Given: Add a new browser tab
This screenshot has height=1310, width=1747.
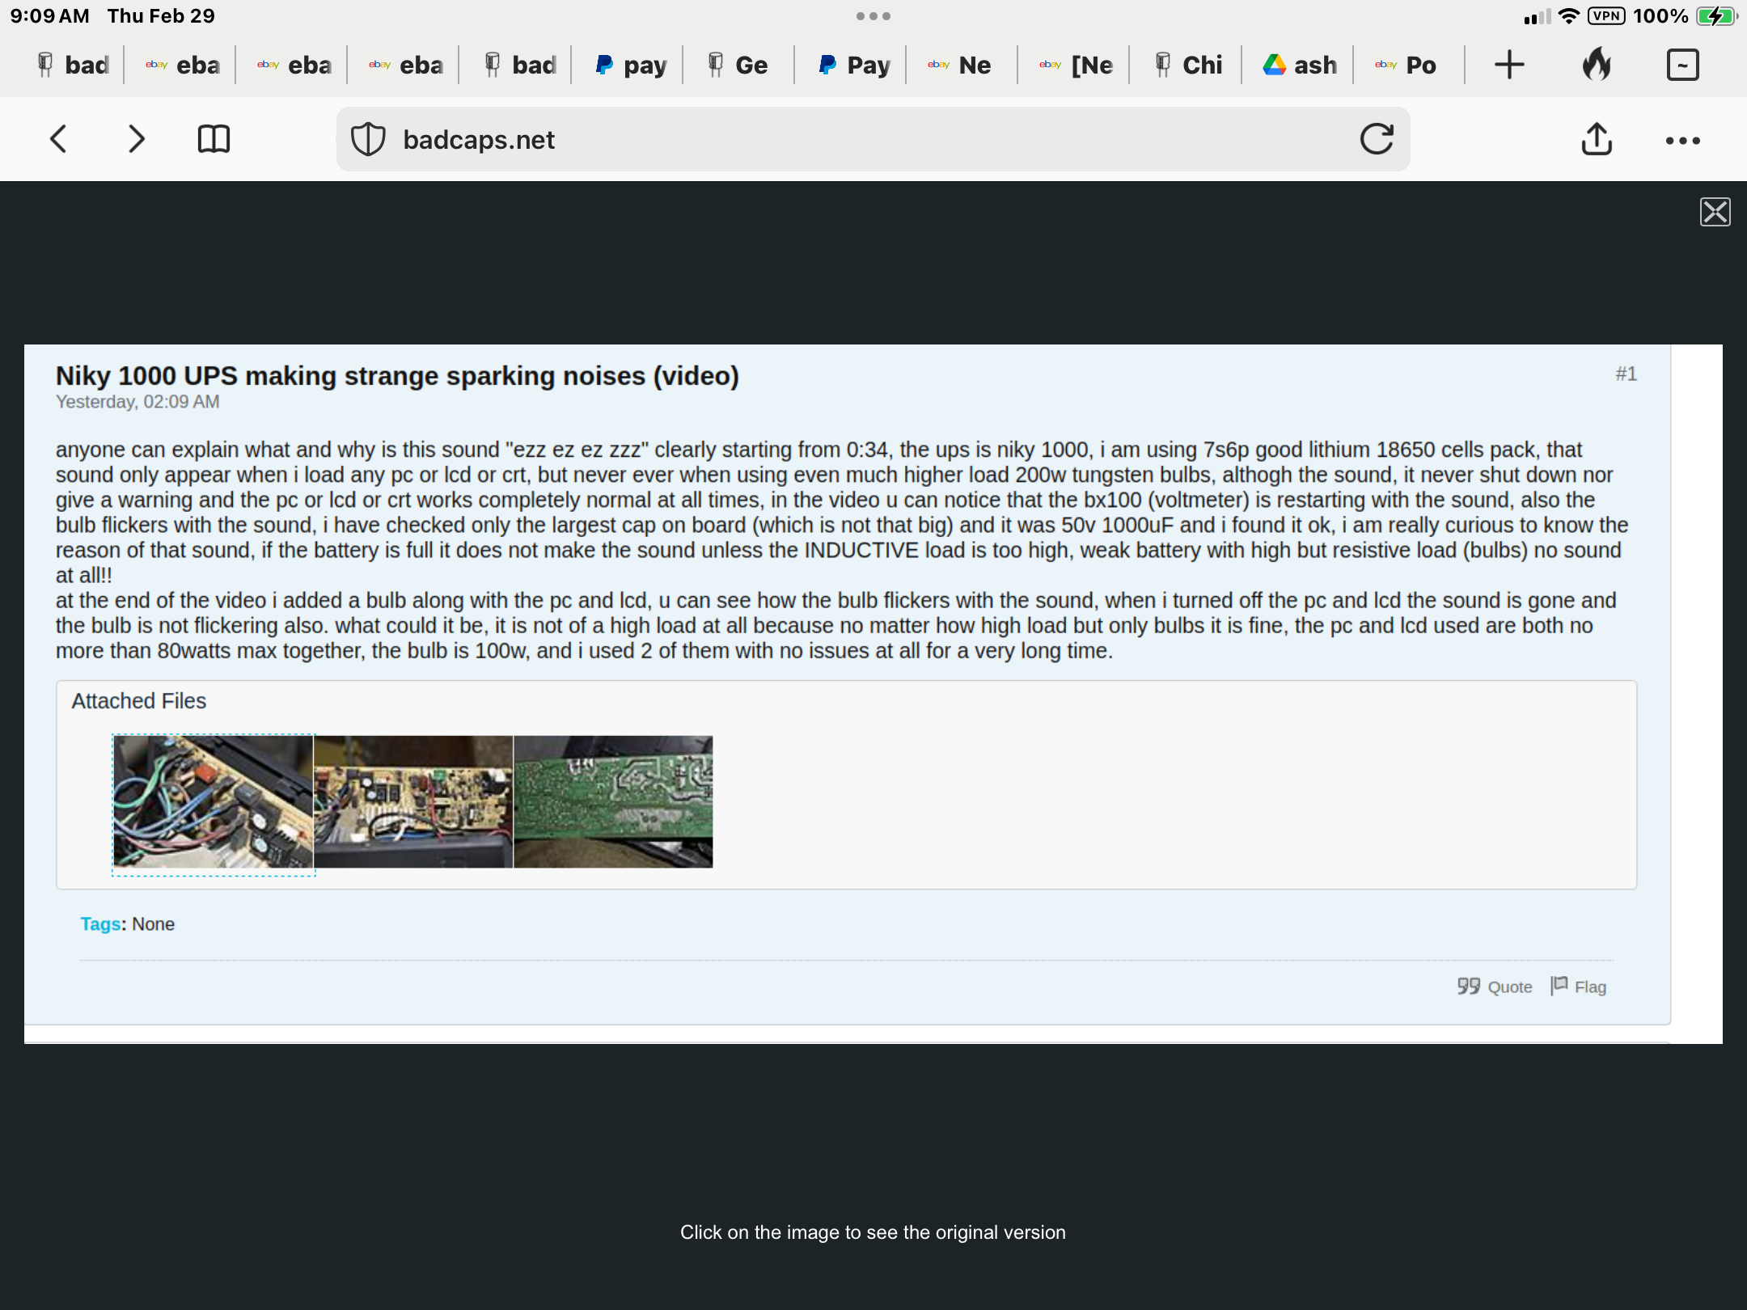Looking at the screenshot, I should coord(1508,65).
